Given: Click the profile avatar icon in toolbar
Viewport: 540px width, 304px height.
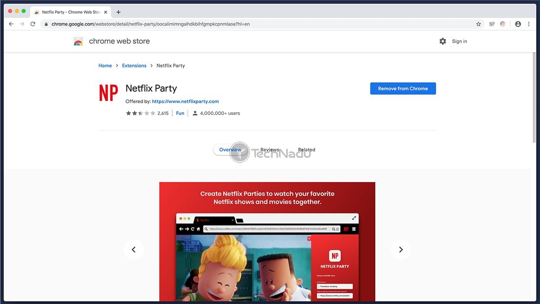Looking at the screenshot, I should (x=518, y=24).
